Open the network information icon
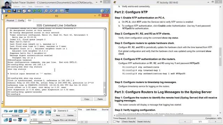Image resolution: width=223 pixels, height=125 pixels. [x=102, y=11]
